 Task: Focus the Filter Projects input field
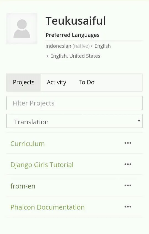(74, 103)
